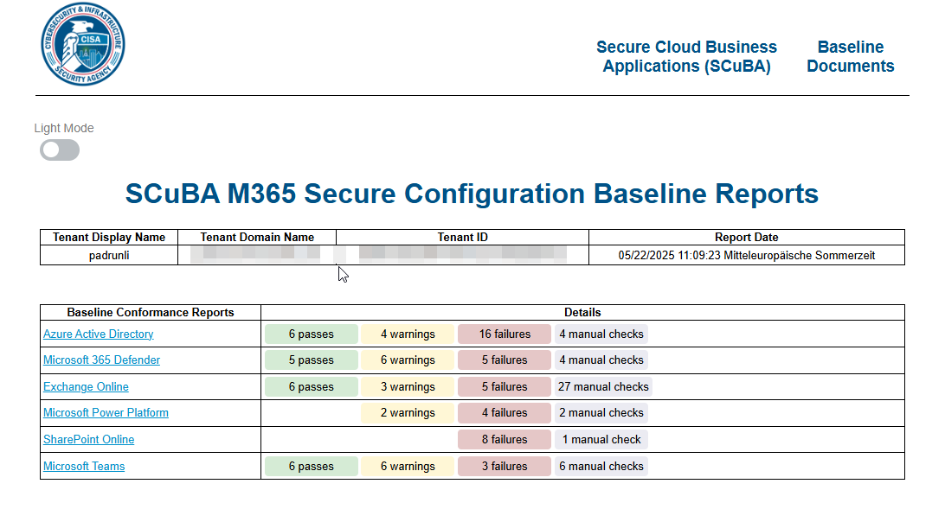
Task: Click Microsoft Teams 6 warnings badge
Action: pos(408,466)
